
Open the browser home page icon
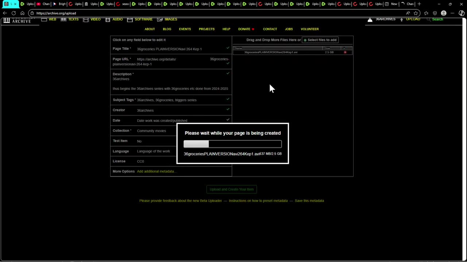pyautogui.click(x=22, y=13)
